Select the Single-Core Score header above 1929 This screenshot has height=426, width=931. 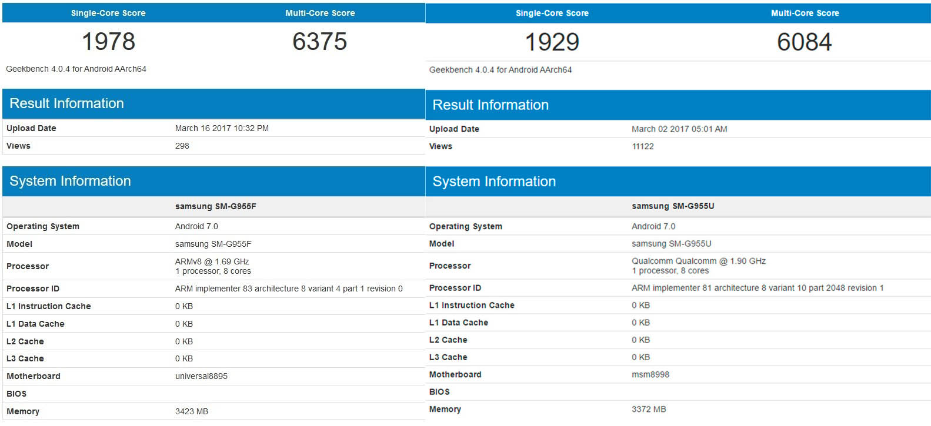click(x=552, y=13)
